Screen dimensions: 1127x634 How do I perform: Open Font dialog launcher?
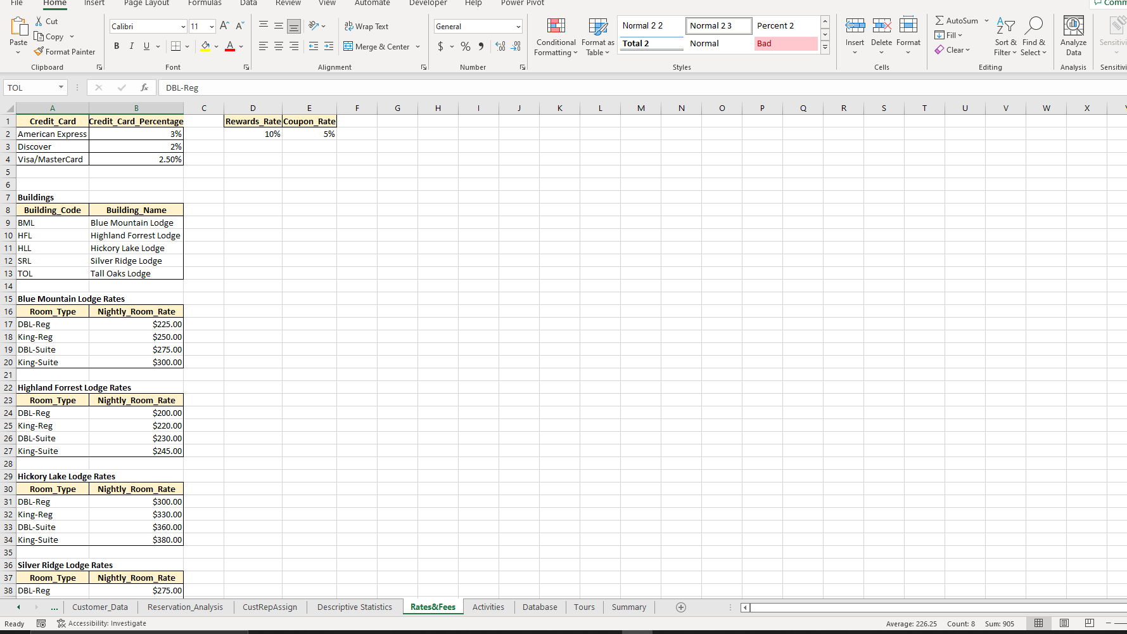pos(246,67)
